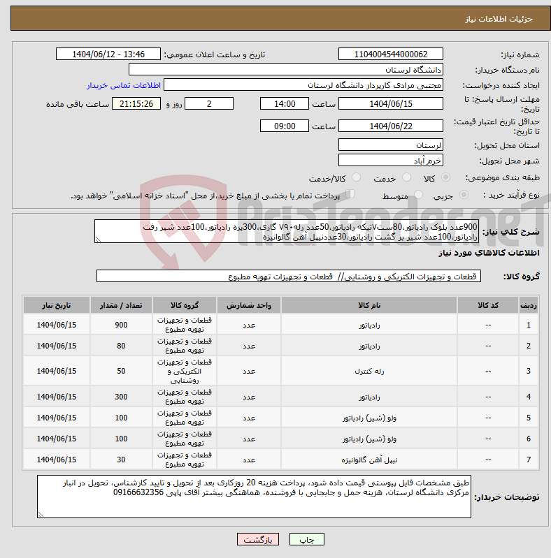Select the جزیی purchase type radio

464,195
